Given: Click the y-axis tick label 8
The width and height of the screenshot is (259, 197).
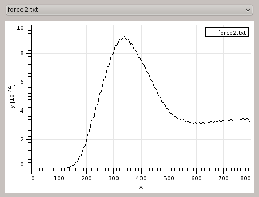Looking at the screenshot, I should [22, 54].
